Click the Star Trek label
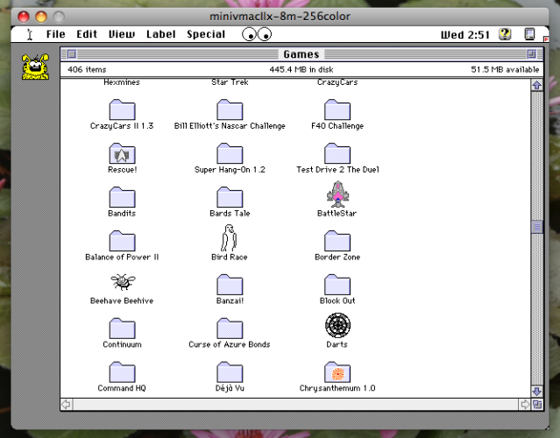The width and height of the screenshot is (560, 438). pos(230,82)
